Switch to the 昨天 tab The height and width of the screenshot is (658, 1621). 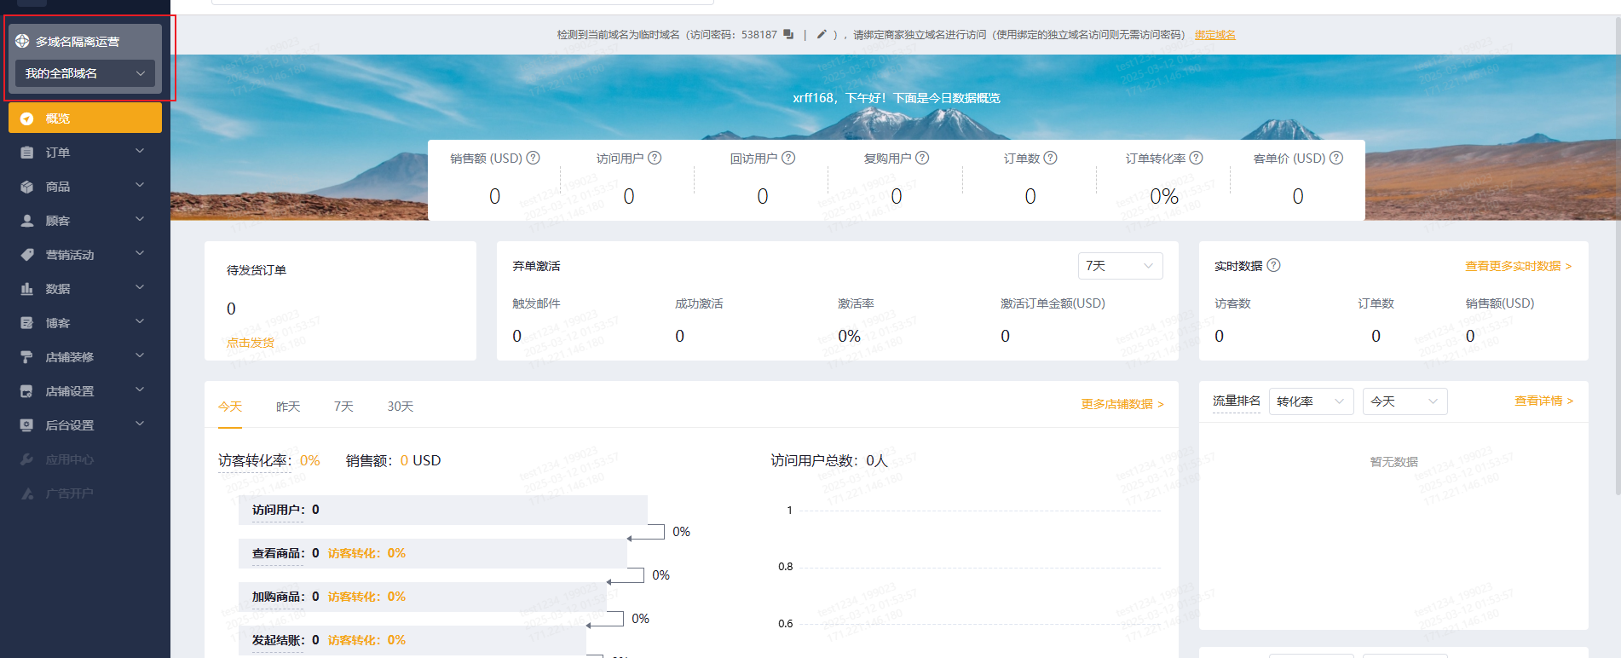(x=288, y=407)
